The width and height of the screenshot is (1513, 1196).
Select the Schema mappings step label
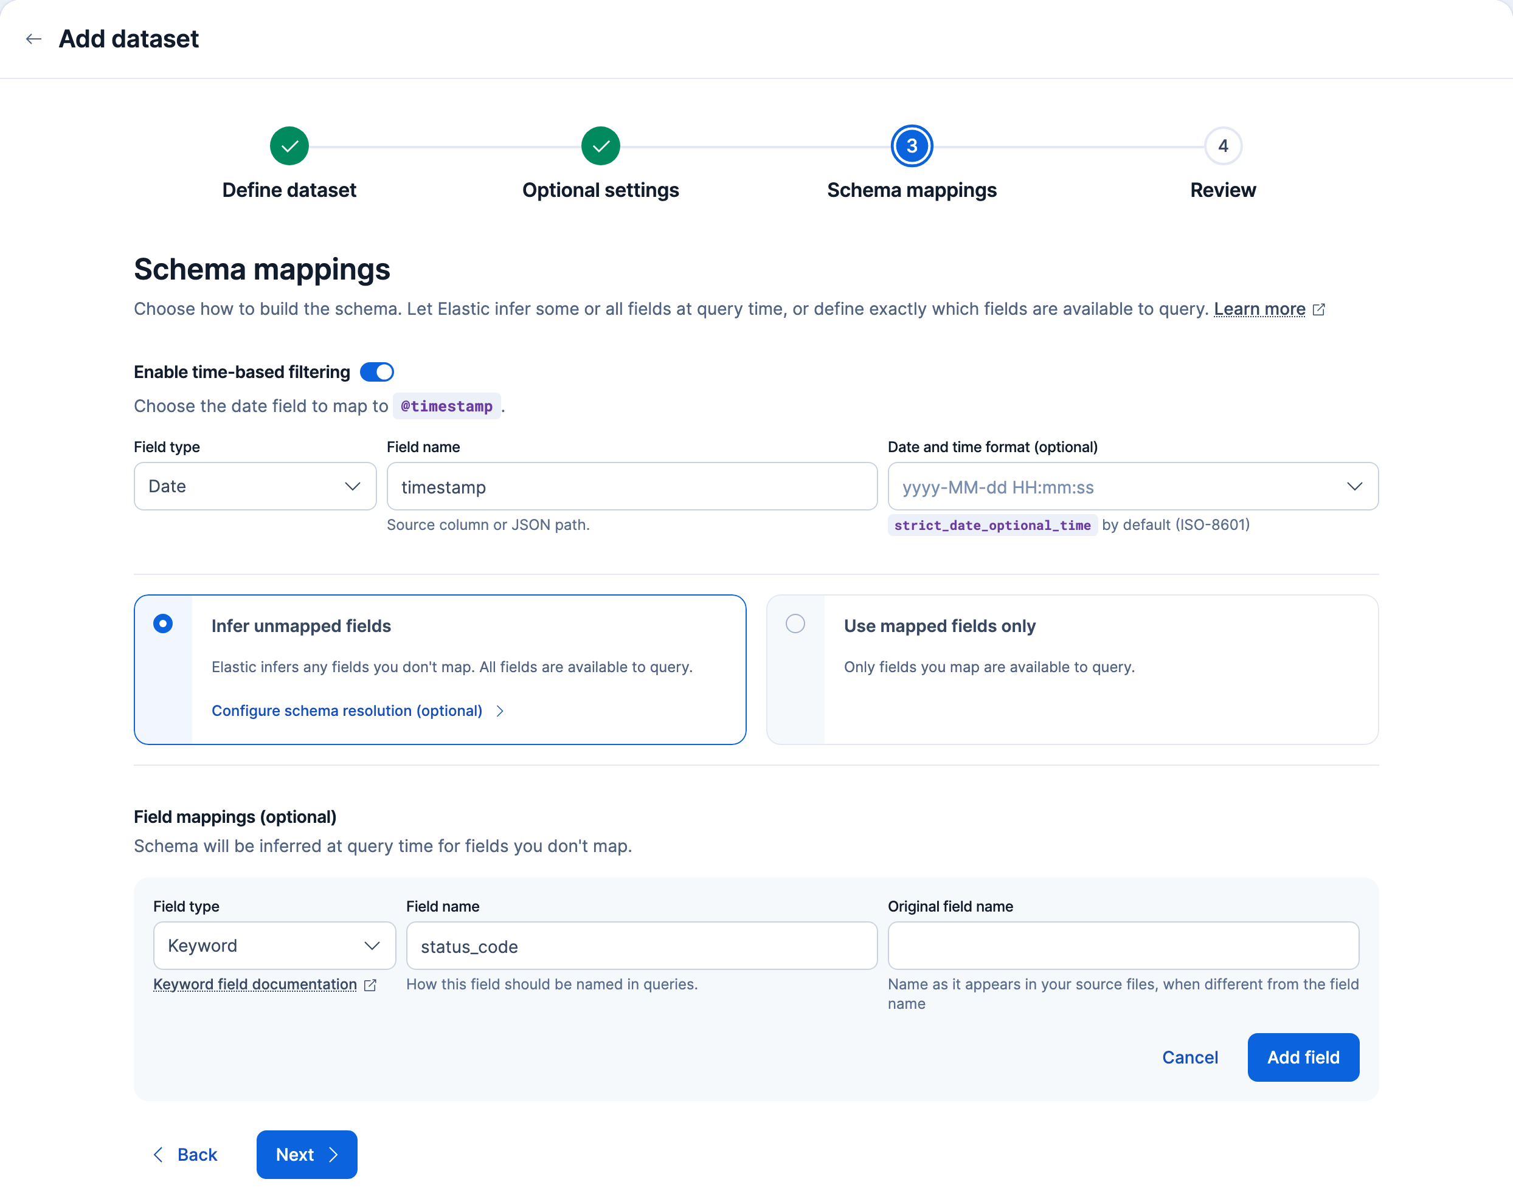(x=912, y=190)
